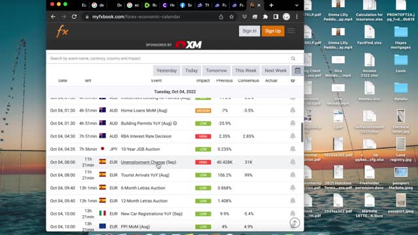The height and width of the screenshot is (235, 418).
Task: Select the Tomorrow tab
Action: [x=216, y=70]
